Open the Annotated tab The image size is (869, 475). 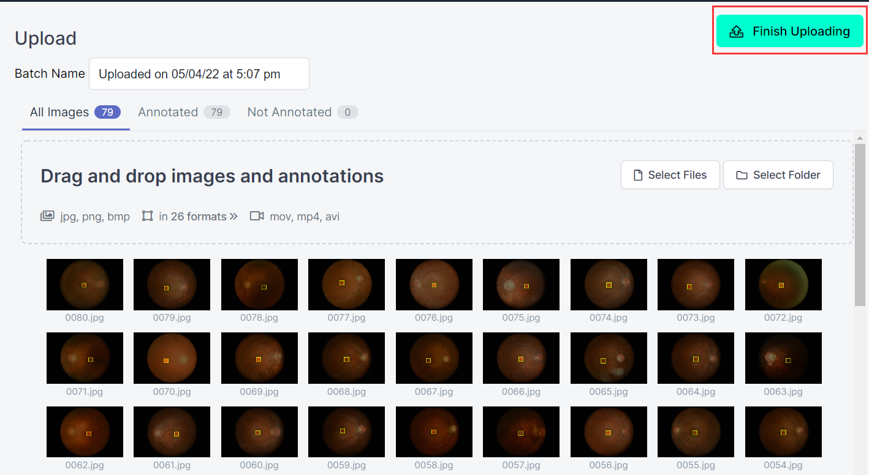coord(184,112)
